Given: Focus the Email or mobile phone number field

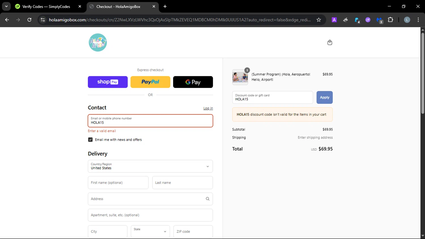Looking at the screenshot, I should click(150, 121).
